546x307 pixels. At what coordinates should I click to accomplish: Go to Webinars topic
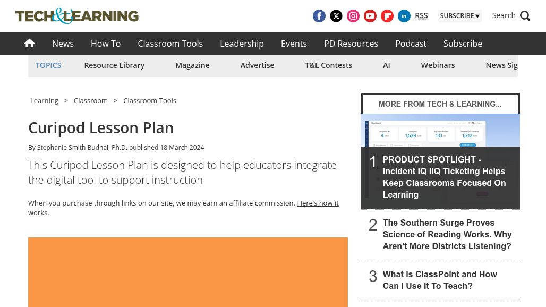click(438, 65)
